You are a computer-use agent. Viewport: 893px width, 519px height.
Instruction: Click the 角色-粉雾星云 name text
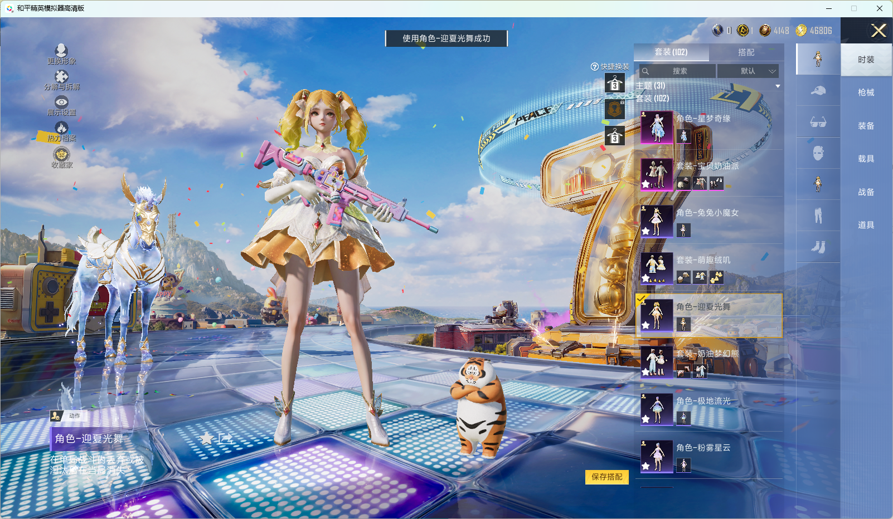coord(703,448)
